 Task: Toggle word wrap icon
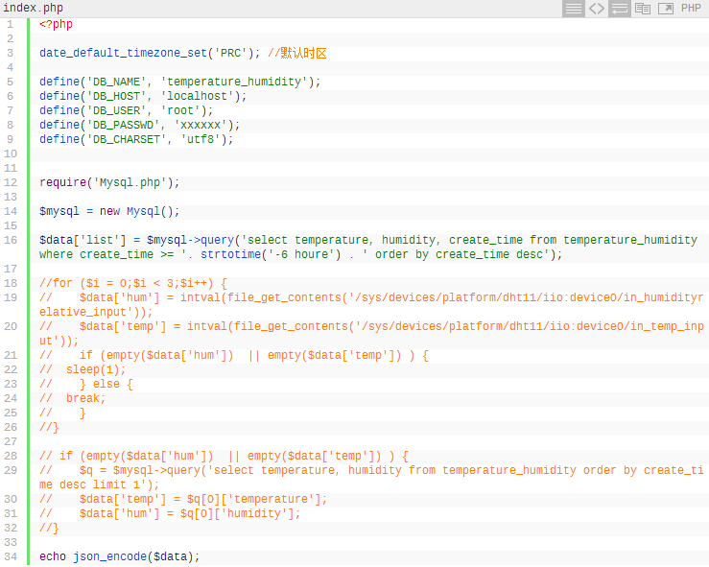620,8
